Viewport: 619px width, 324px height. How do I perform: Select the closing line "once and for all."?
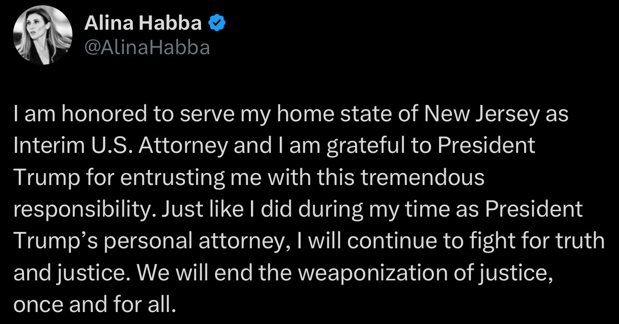pyautogui.click(x=93, y=304)
